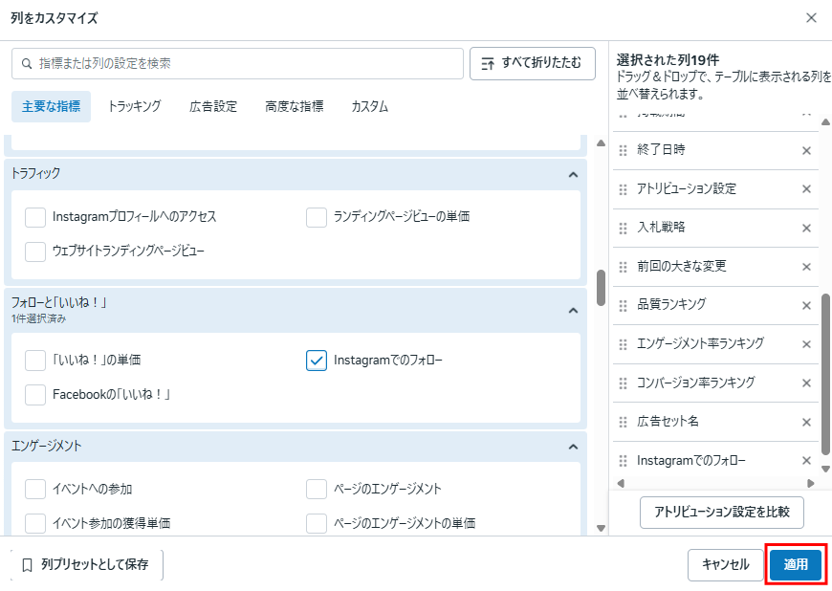Check the Facebookの「いいね！」 checkbox

click(x=35, y=394)
